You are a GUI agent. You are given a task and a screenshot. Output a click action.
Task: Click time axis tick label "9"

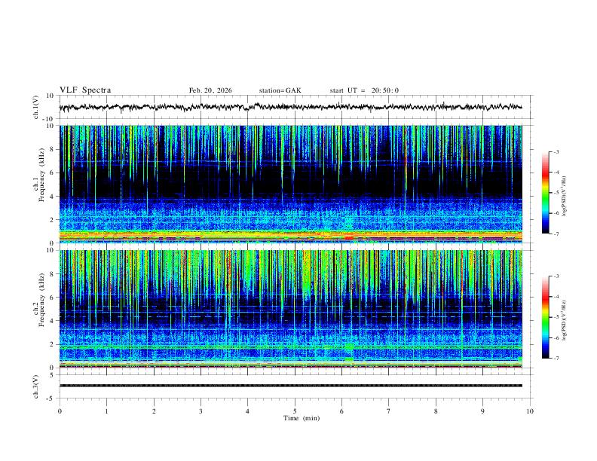click(x=482, y=411)
